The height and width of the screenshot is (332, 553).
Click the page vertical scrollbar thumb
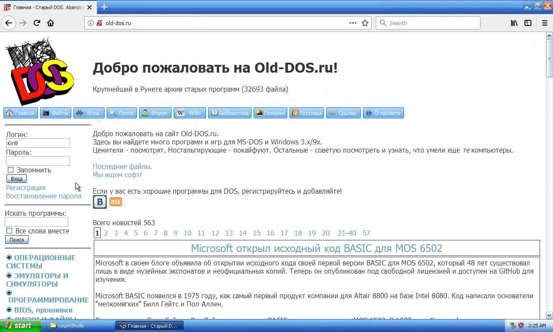point(550,58)
